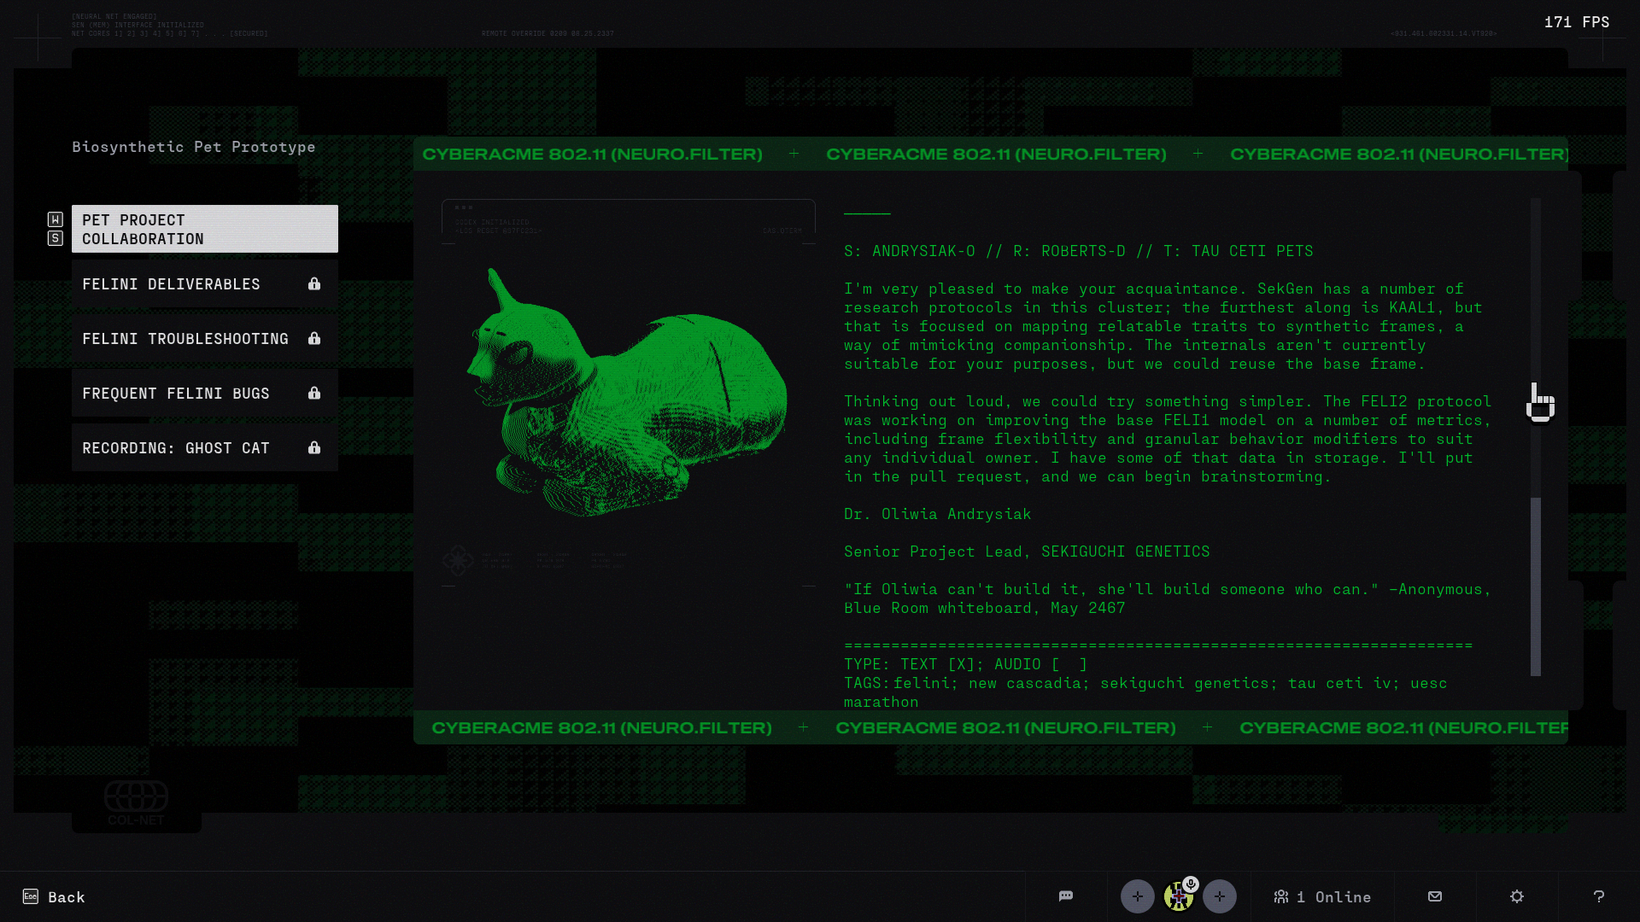Click the text panel scrollbar thumb
The image size is (1640, 922).
tap(1535, 586)
